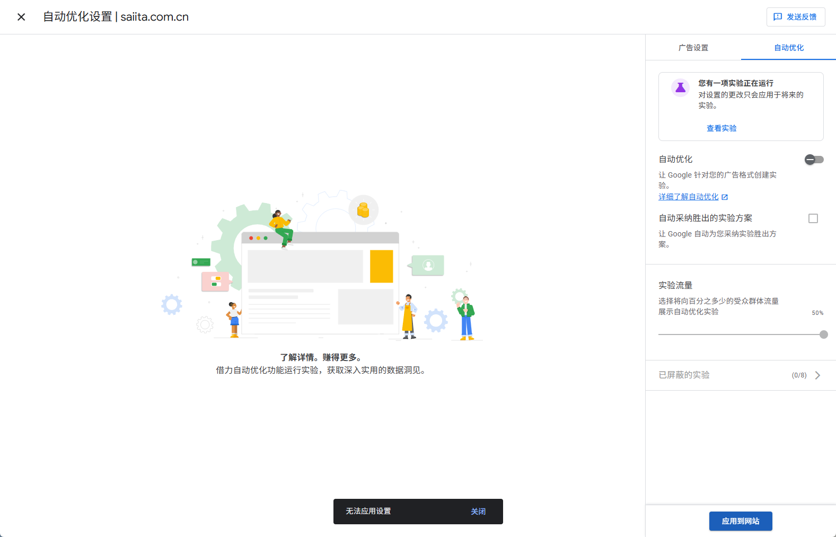Click the 发送反馈 button text
Image resolution: width=836 pixels, height=537 pixels.
tap(801, 17)
